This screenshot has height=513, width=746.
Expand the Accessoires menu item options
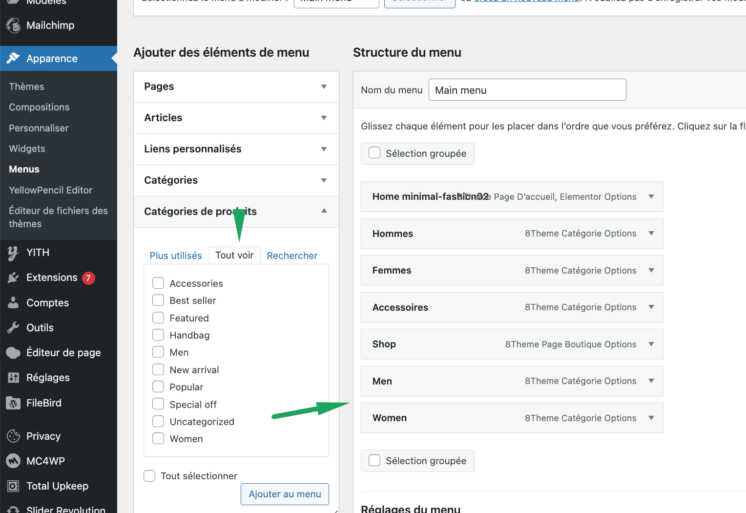pos(651,307)
